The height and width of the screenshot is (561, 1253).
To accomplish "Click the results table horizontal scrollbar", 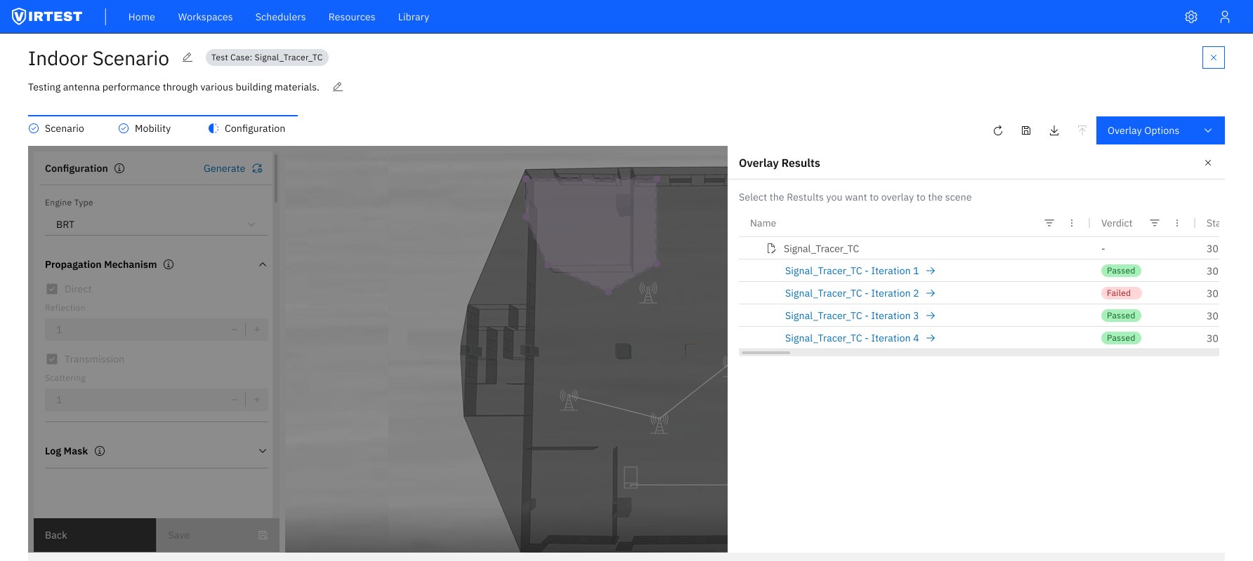I will (x=766, y=353).
